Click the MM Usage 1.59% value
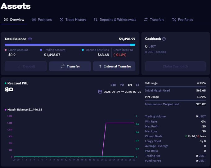211x168 pixels. (x=201, y=97)
